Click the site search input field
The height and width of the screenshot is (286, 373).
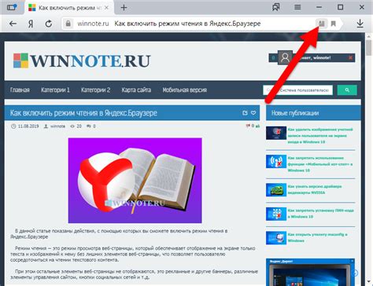point(297,90)
